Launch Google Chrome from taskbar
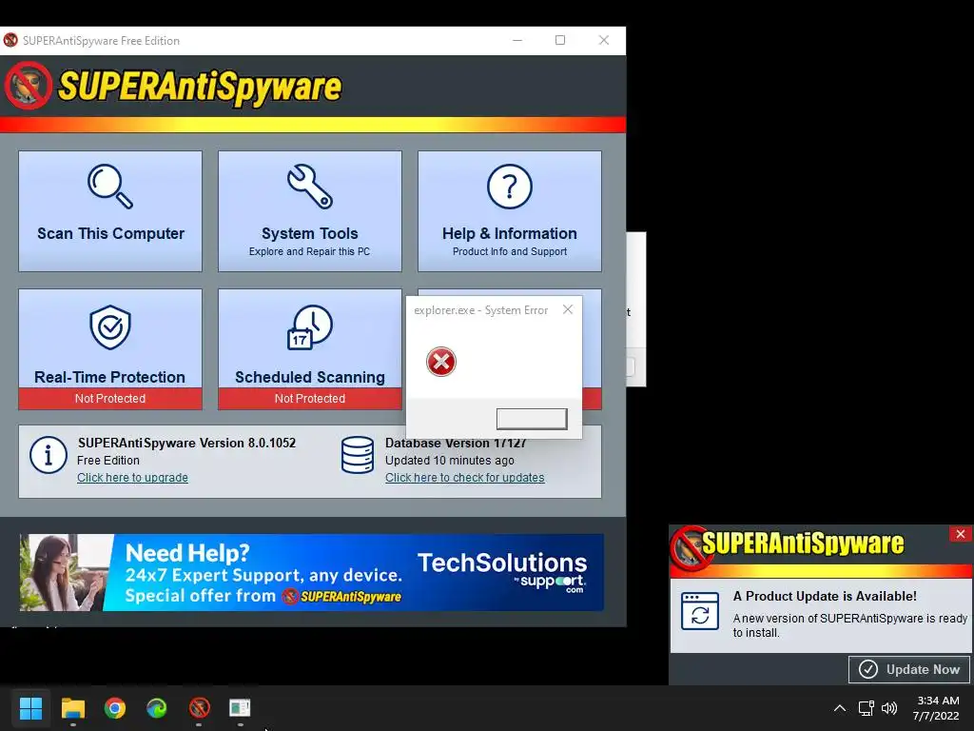 point(115,708)
